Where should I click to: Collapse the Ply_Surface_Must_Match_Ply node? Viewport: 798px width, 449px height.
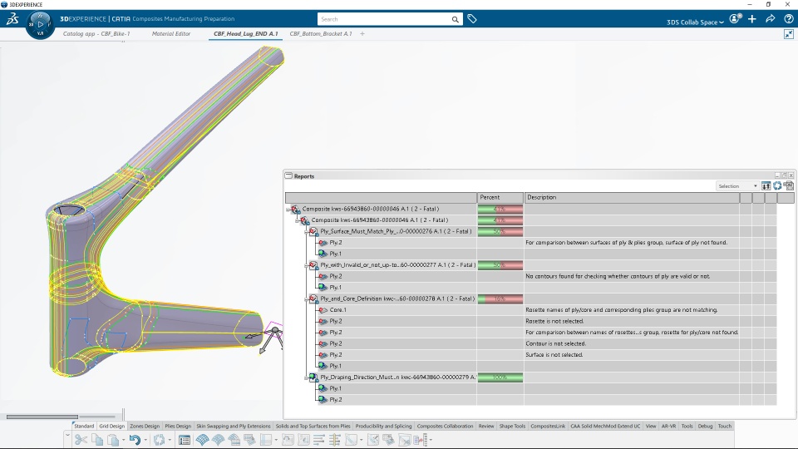[x=307, y=232]
